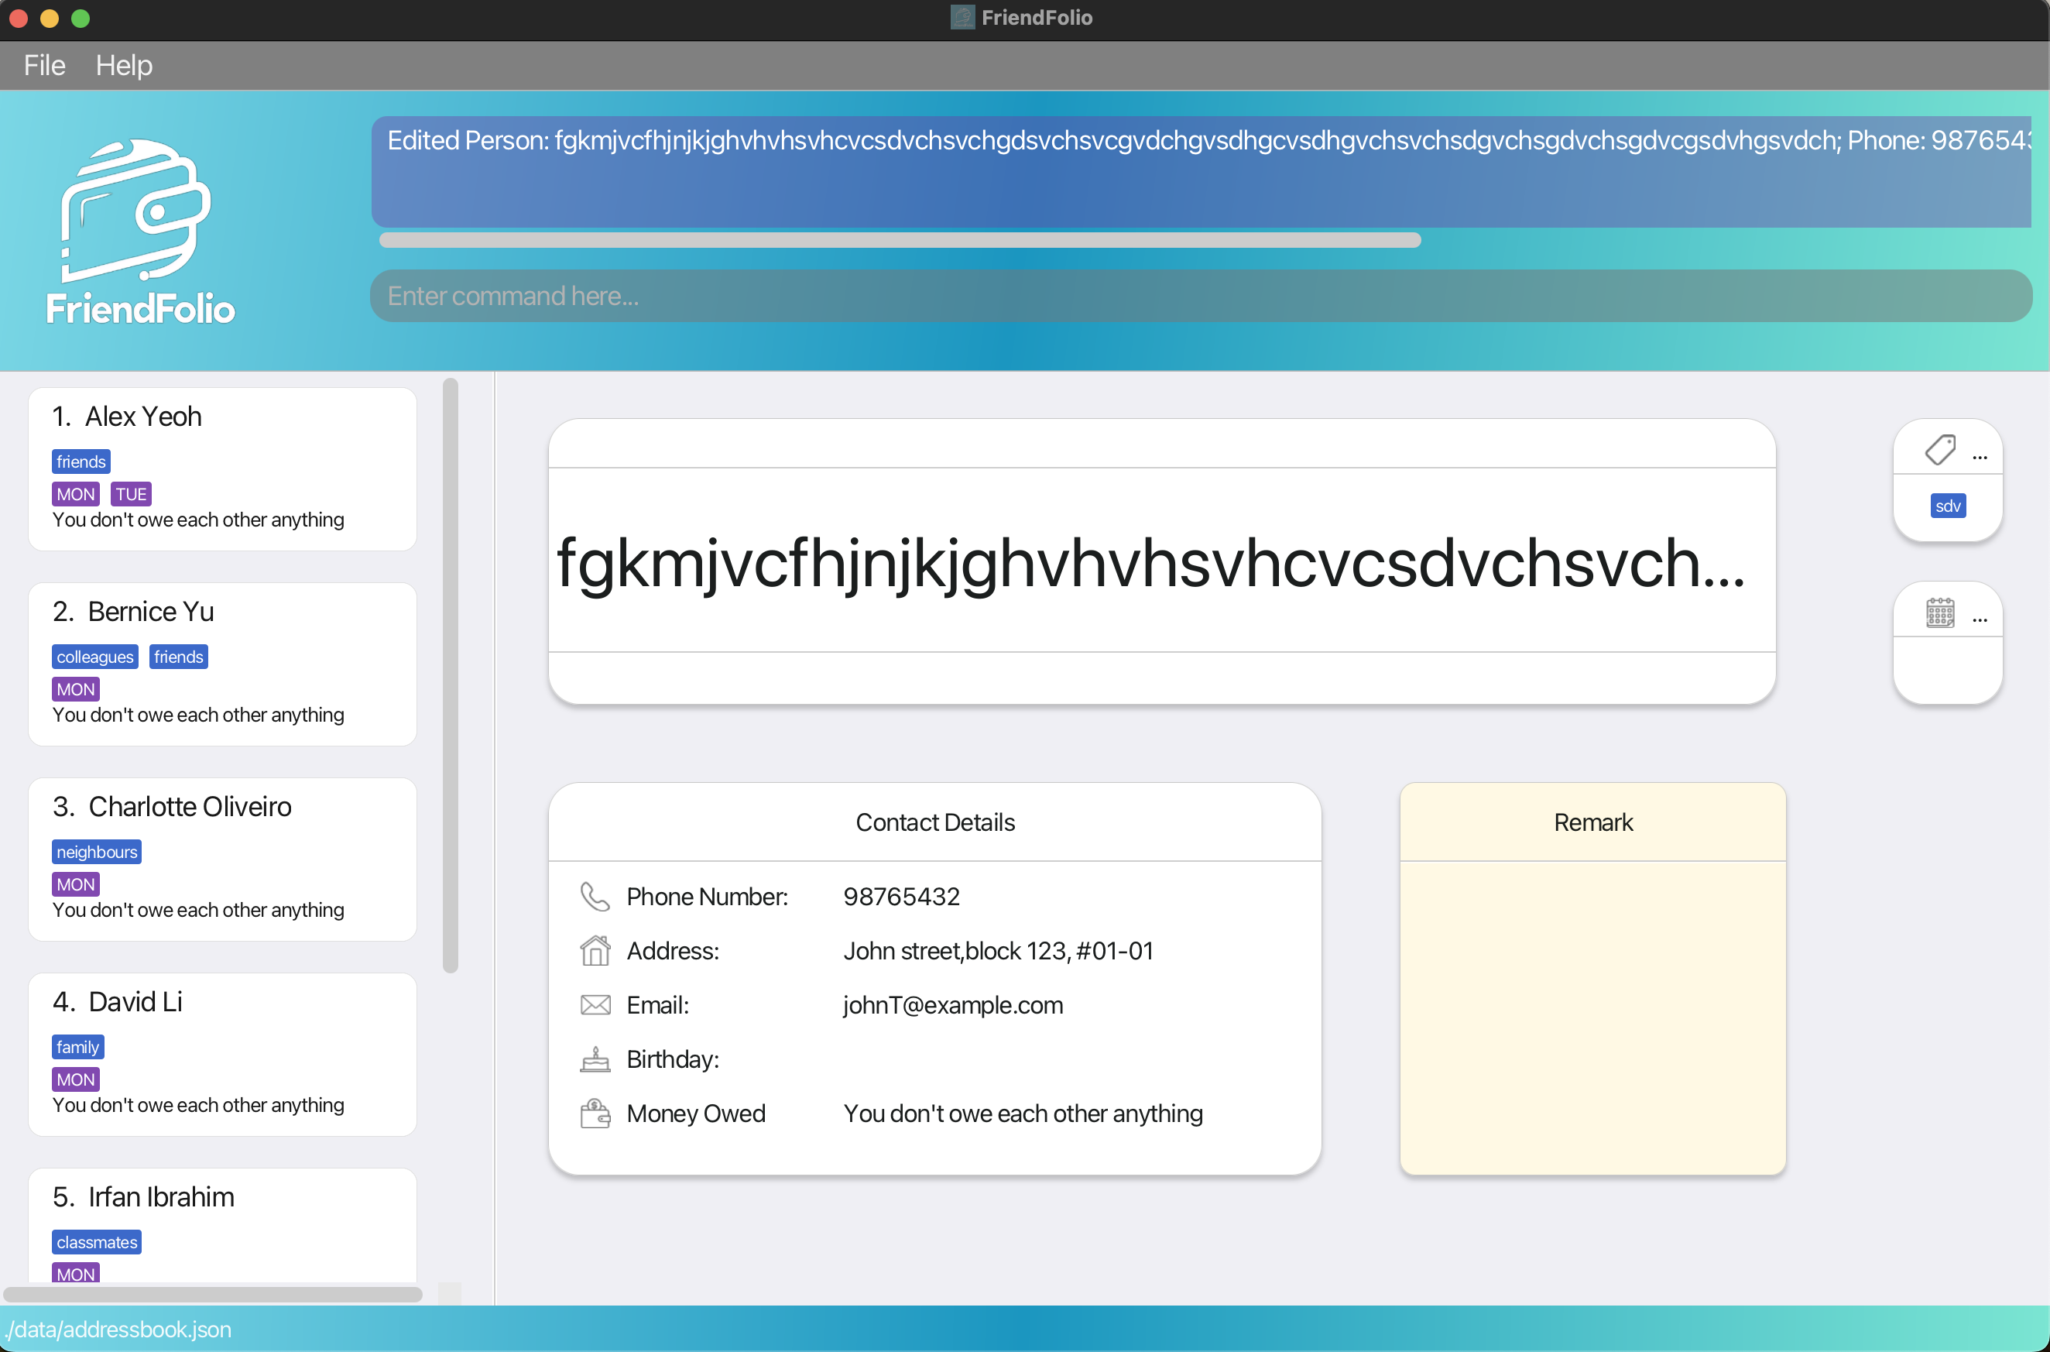Click the calendar icon in availability panel

point(1939,613)
